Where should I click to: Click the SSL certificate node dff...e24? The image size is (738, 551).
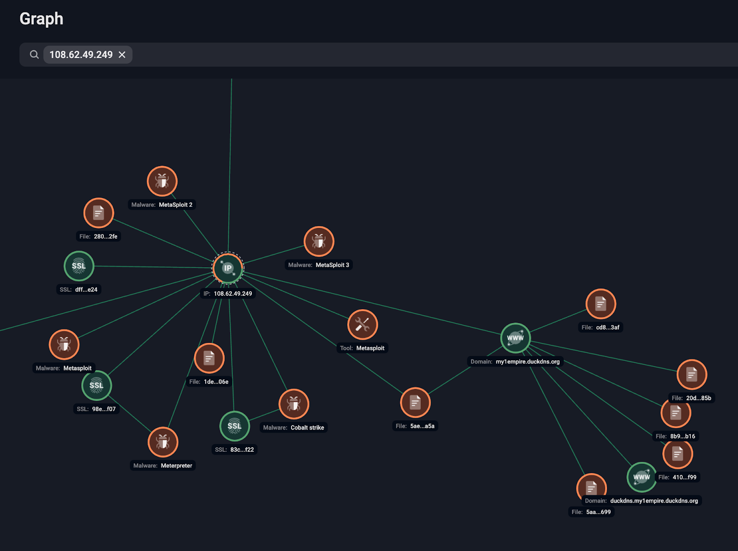click(79, 266)
